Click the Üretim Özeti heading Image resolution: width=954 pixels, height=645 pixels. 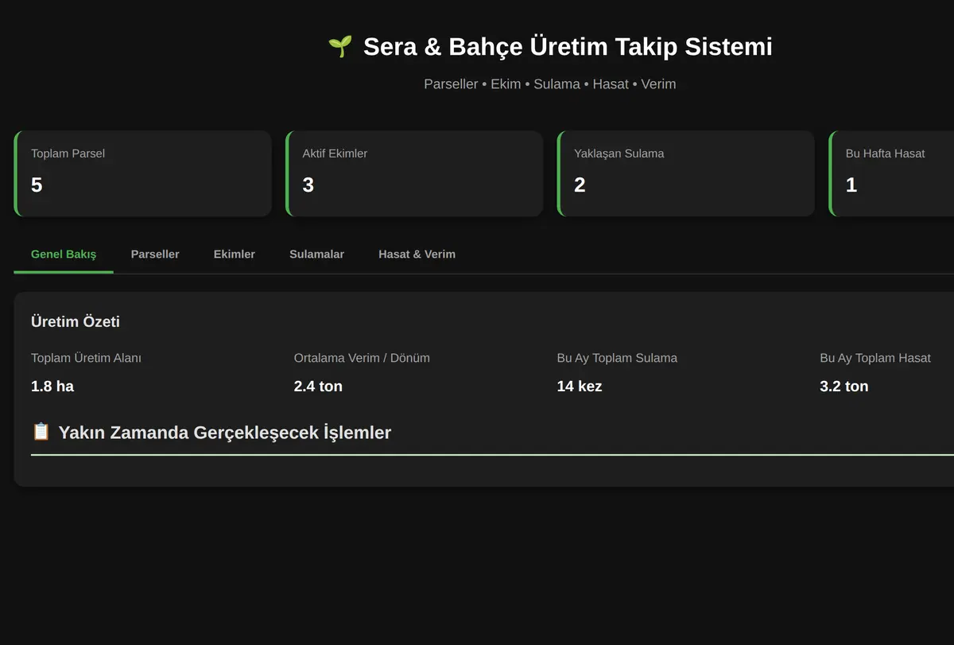(76, 321)
